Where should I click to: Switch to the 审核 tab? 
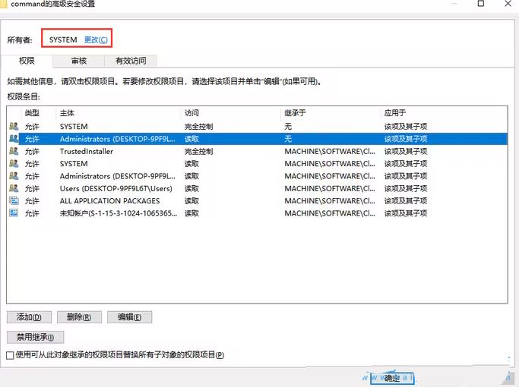79,61
